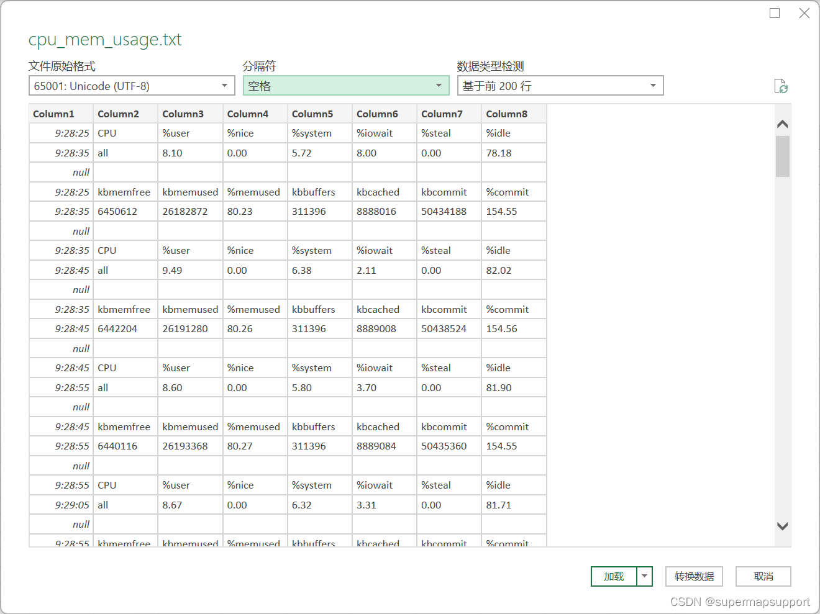Viewport: 820px width, 614px height.
Task: Click the cell with value 3.31
Action: coord(385,505)
